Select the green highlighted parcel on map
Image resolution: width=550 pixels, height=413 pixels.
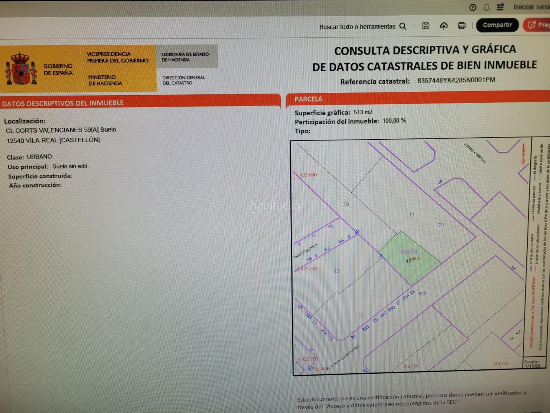tap(409, 256)
